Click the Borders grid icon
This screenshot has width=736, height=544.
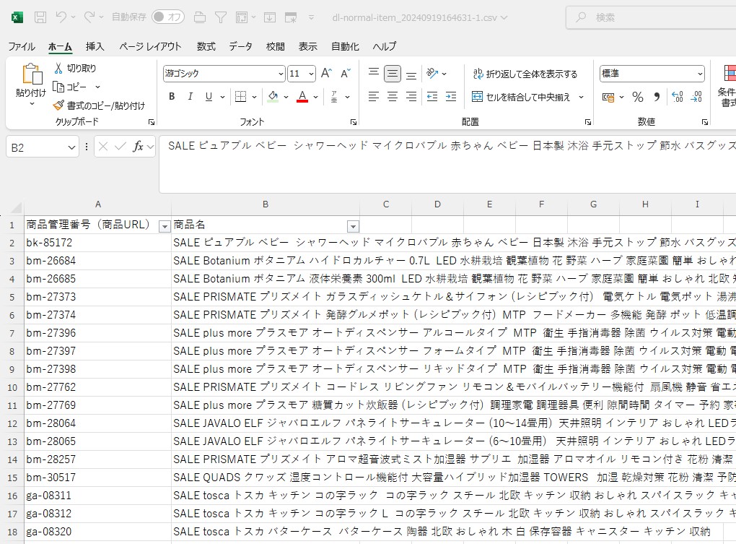point(241,97)
